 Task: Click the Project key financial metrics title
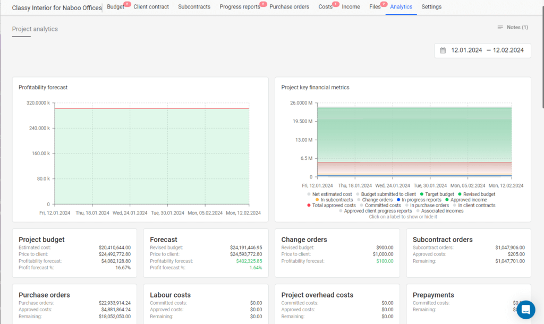[x=315, y=88]
